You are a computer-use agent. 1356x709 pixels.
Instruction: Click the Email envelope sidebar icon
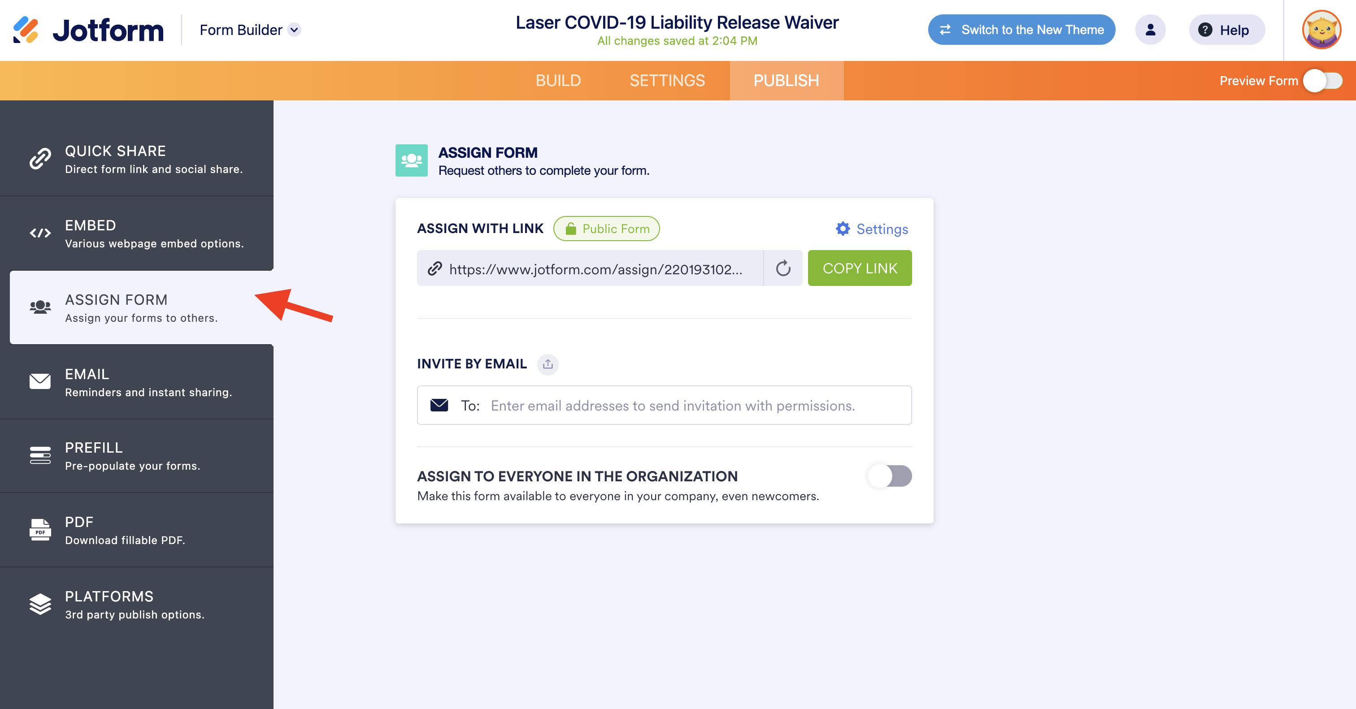coord(40,382)
